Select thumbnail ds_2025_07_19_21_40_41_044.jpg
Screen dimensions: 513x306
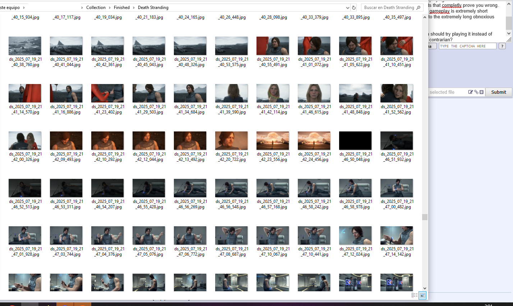click(66, 46)
